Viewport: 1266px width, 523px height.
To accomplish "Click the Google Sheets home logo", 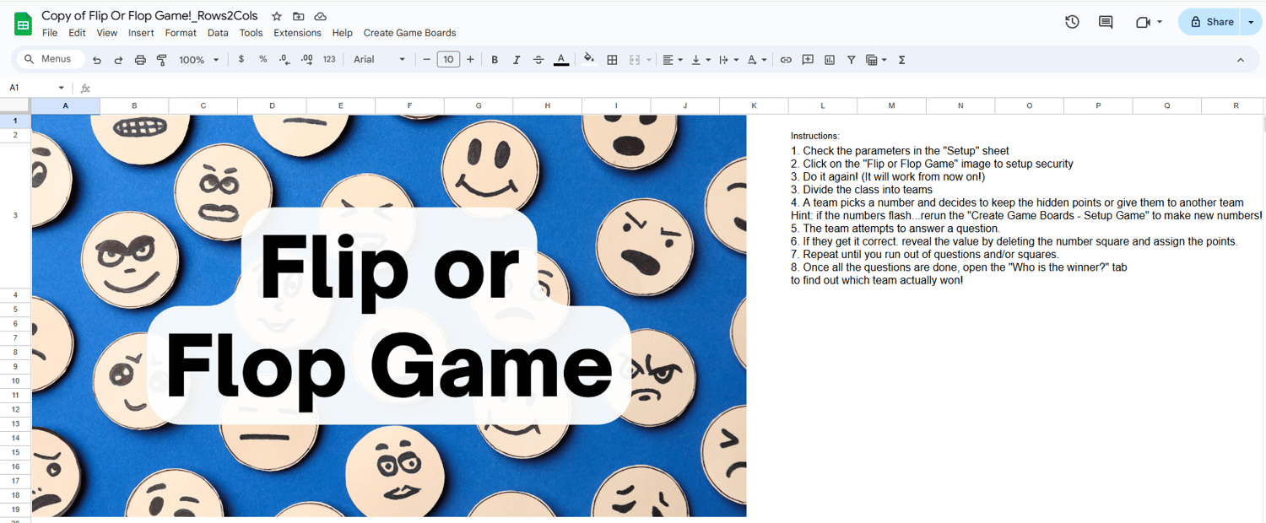I will [23, 24].
